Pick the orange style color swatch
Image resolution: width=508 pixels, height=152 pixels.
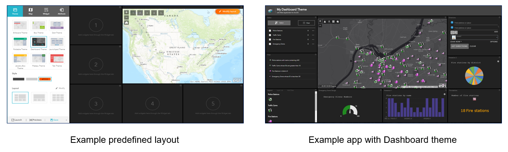45,79
